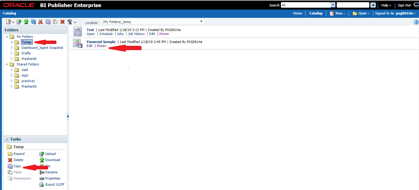Select the practice1 shared folder
Screen dimensions: 419x190
tap(28, 81)
